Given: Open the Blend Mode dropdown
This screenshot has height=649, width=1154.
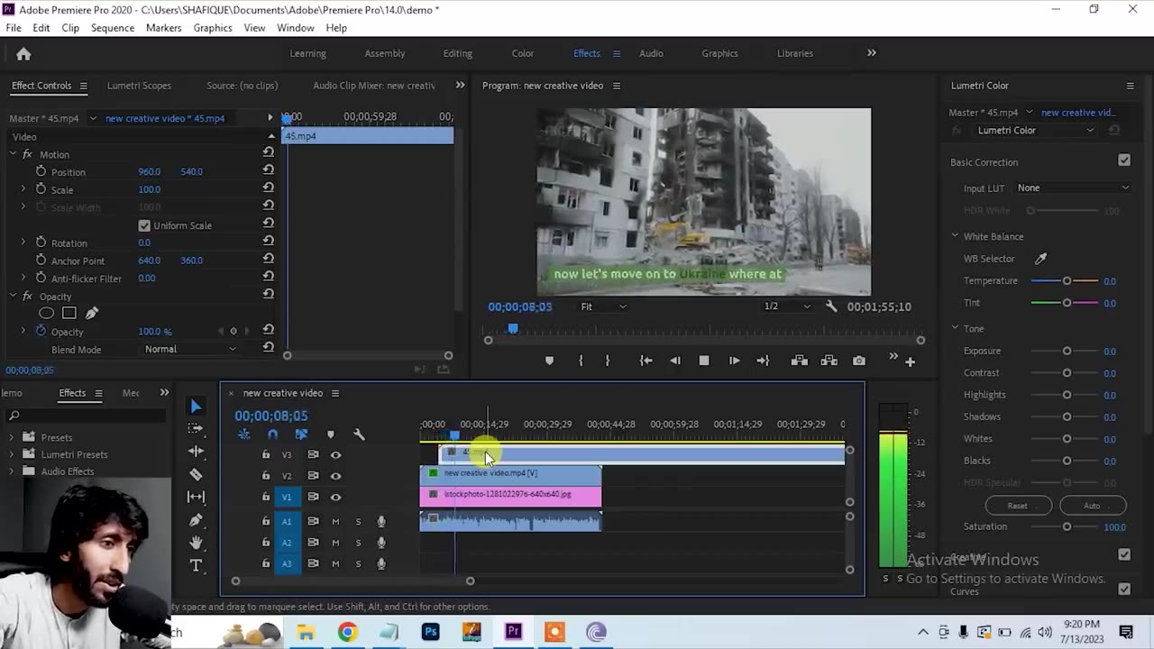Looking at the screenshot, I should (x=190, y=349).
